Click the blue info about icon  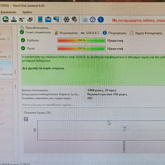(x=101, y=20)
